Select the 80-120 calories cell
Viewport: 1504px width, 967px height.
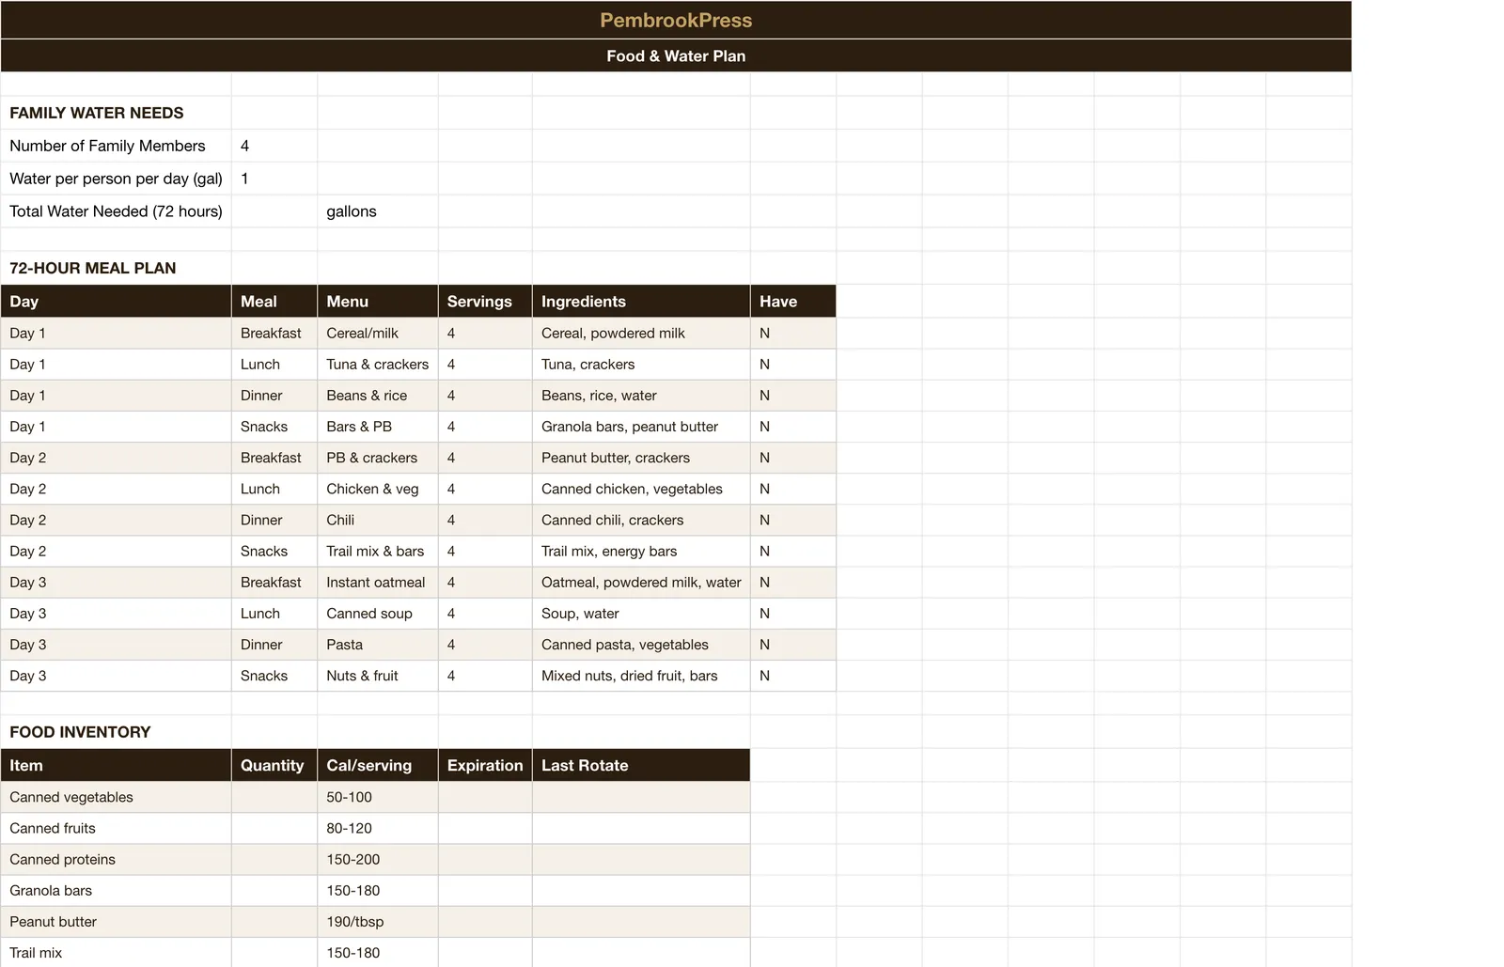(x=378, y=828)
